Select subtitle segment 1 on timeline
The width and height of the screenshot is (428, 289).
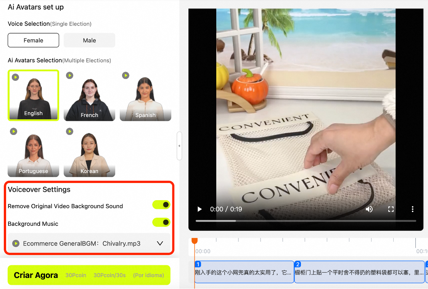coord(244,273)
